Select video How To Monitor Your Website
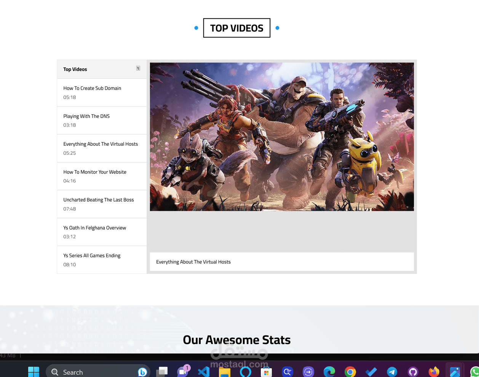Screen dimensions: 479x377 (102, 176)
